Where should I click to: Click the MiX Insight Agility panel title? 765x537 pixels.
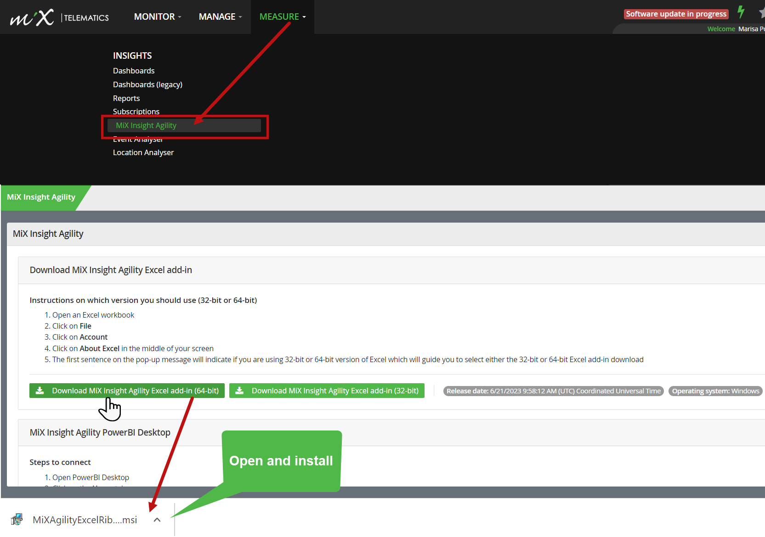point(48,234)
